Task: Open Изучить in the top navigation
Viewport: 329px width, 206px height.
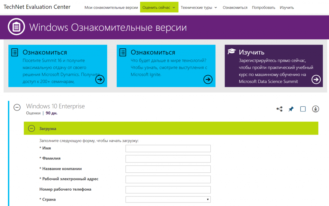Action: (x=287, y=8)
